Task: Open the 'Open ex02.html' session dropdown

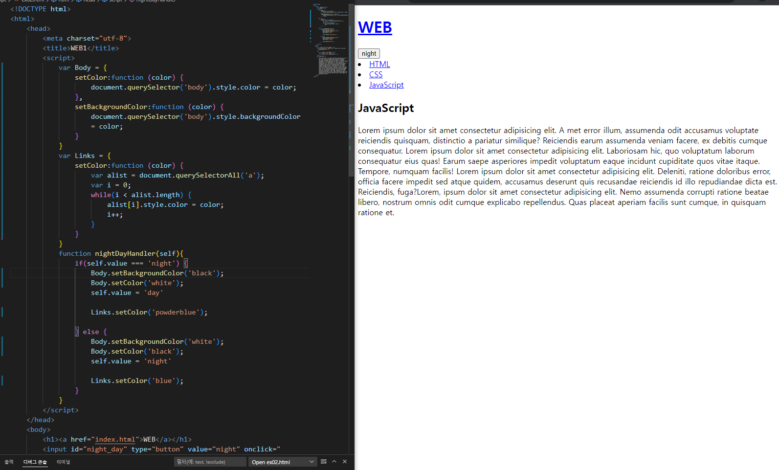Action: point(283,462)
